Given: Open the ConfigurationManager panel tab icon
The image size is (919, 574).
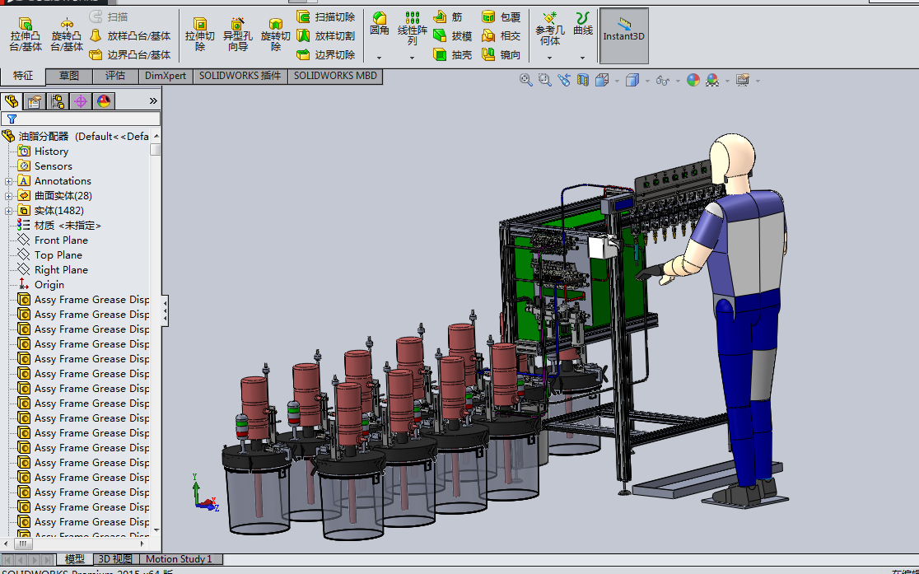Looking at the screenshot, I should click(58, 101).
